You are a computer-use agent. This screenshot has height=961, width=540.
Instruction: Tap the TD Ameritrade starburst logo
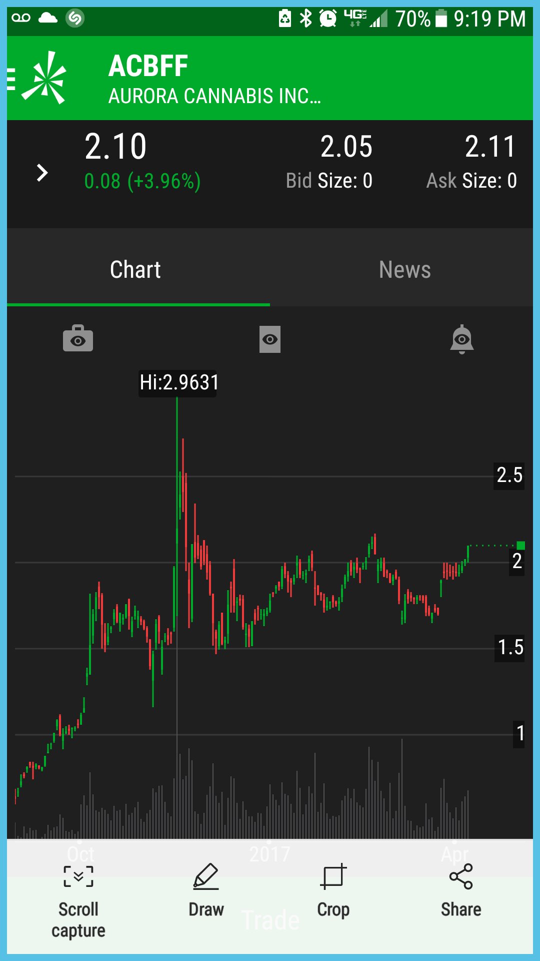44,78
